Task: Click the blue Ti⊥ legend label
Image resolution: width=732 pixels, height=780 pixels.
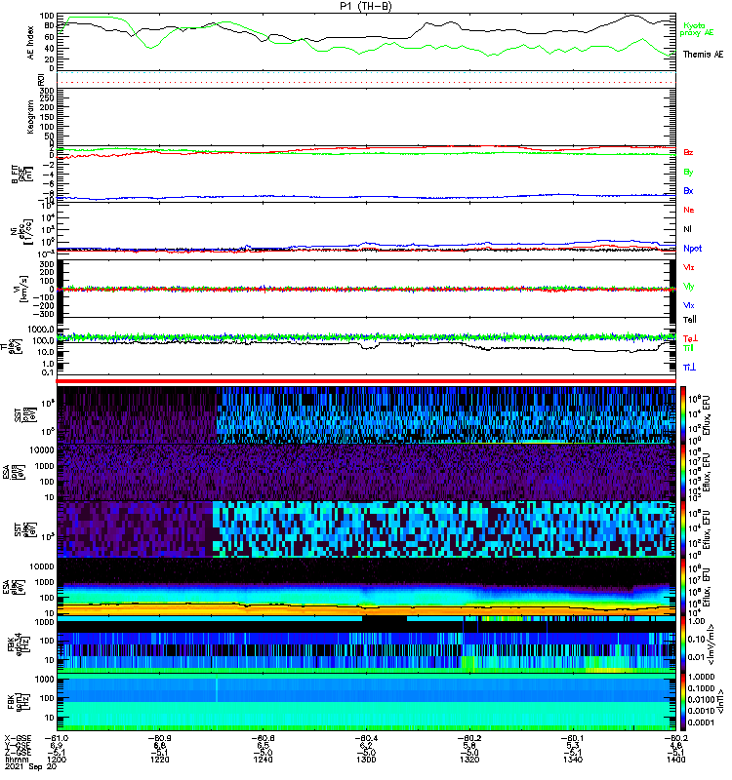Action: coord(689,368)
